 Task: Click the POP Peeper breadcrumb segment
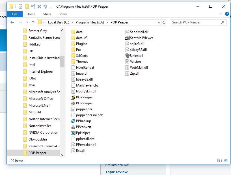tap(119, 22)
